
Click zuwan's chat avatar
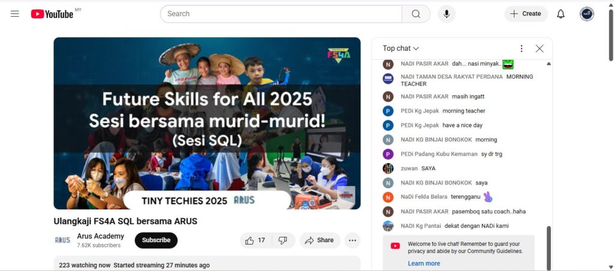388,168
